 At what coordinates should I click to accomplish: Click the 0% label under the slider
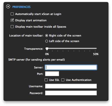coord(47,54)
